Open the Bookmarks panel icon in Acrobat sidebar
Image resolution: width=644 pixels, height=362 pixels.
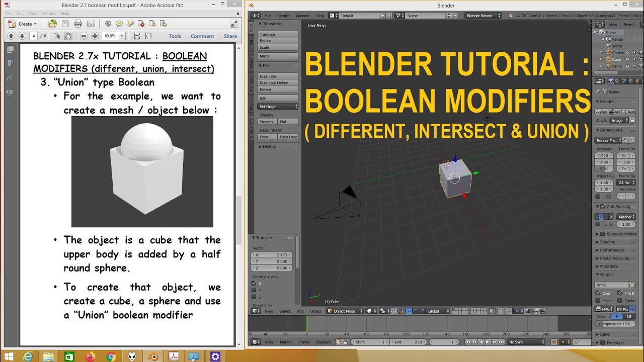pyautogui.click(x=10, y=63)
